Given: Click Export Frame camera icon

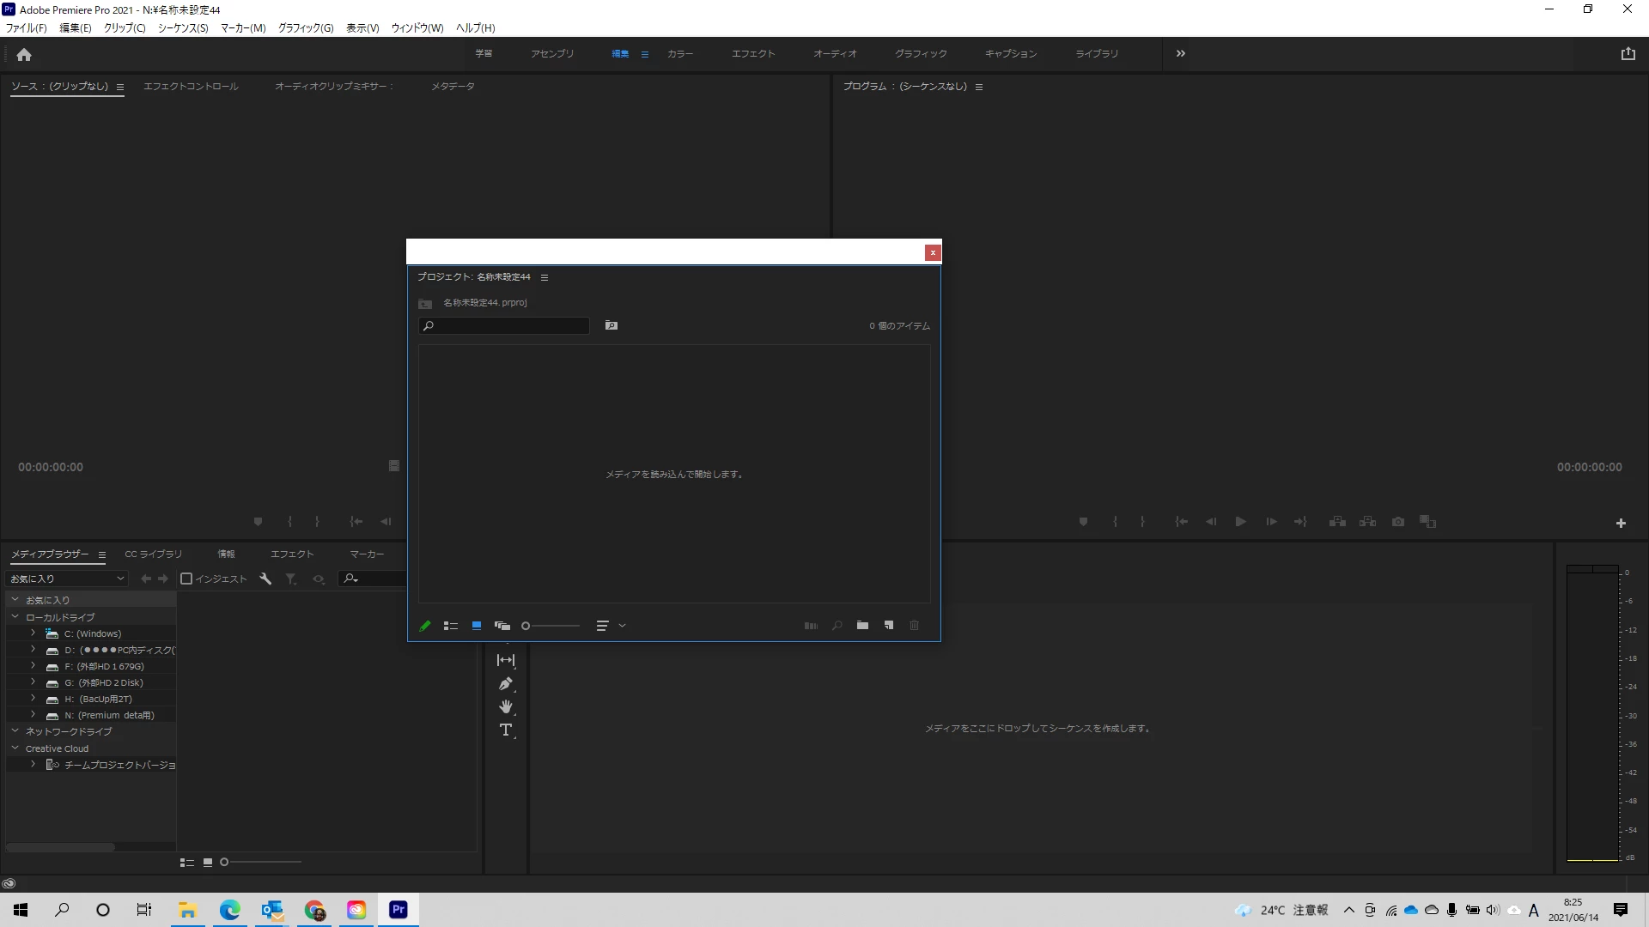Looking at the screenshot, I should tap(1398, 522).
